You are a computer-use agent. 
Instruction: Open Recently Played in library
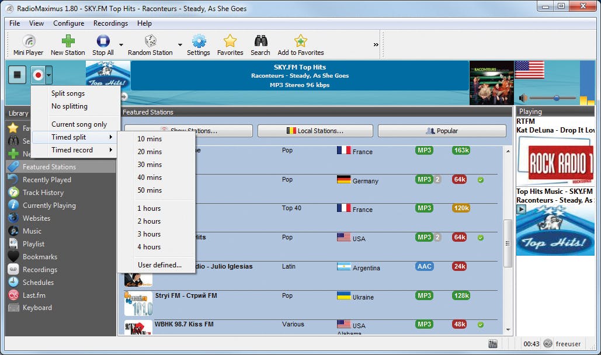click(61, 180)
